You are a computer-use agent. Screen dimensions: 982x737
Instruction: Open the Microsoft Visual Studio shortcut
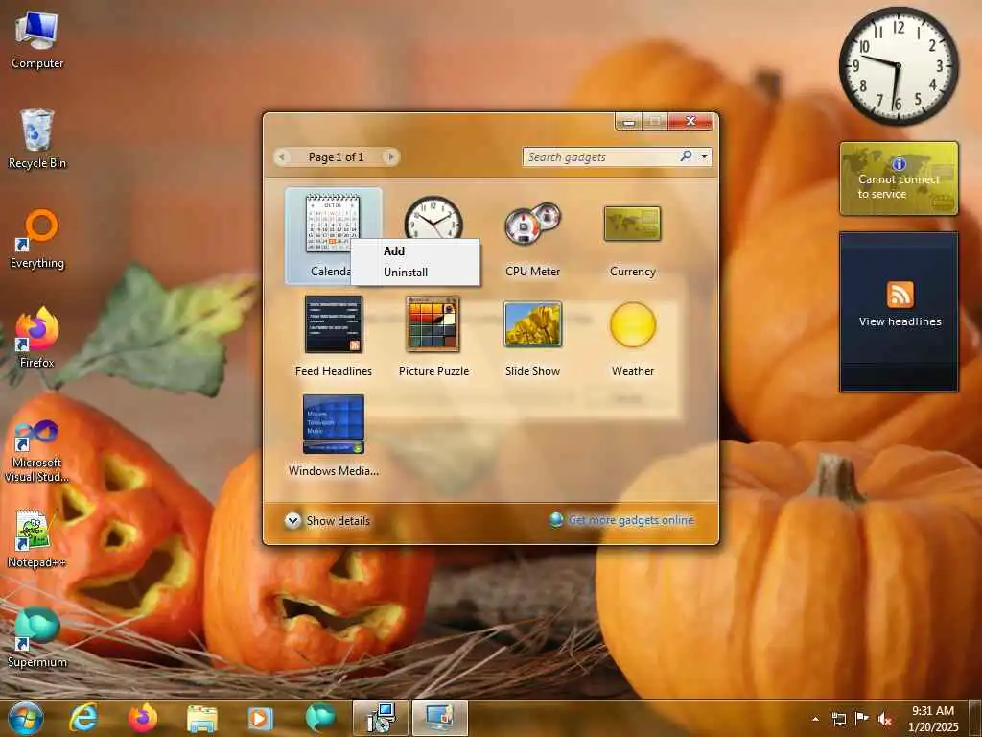click(x=37, y=451)
